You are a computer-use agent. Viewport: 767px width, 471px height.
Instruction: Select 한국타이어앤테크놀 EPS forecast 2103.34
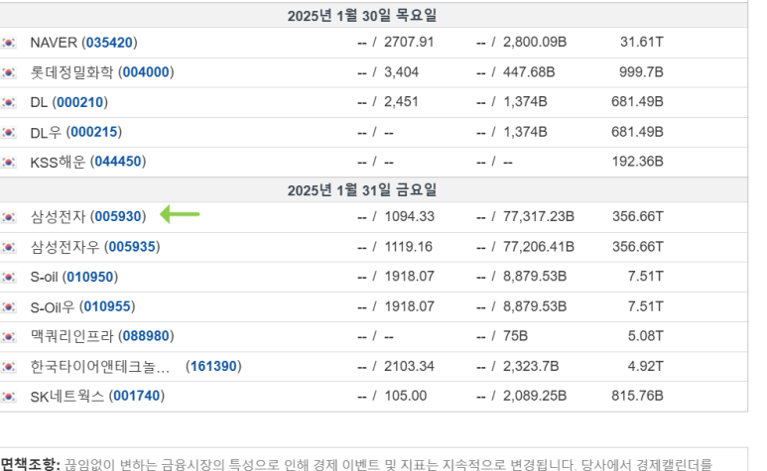point(409,366)
